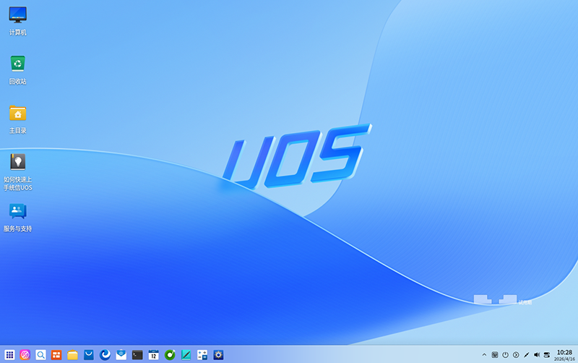
Task: Click the pen-shaped tray icon
Action: (x=527, y=355)
